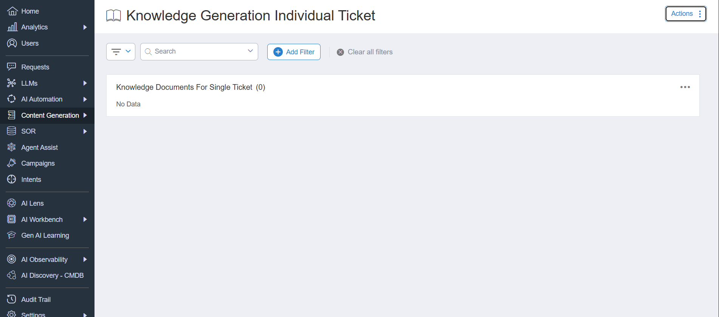This screenshot has width=719, height=317.
Task: Click the AI Lens icon
Action: point(12,203)
